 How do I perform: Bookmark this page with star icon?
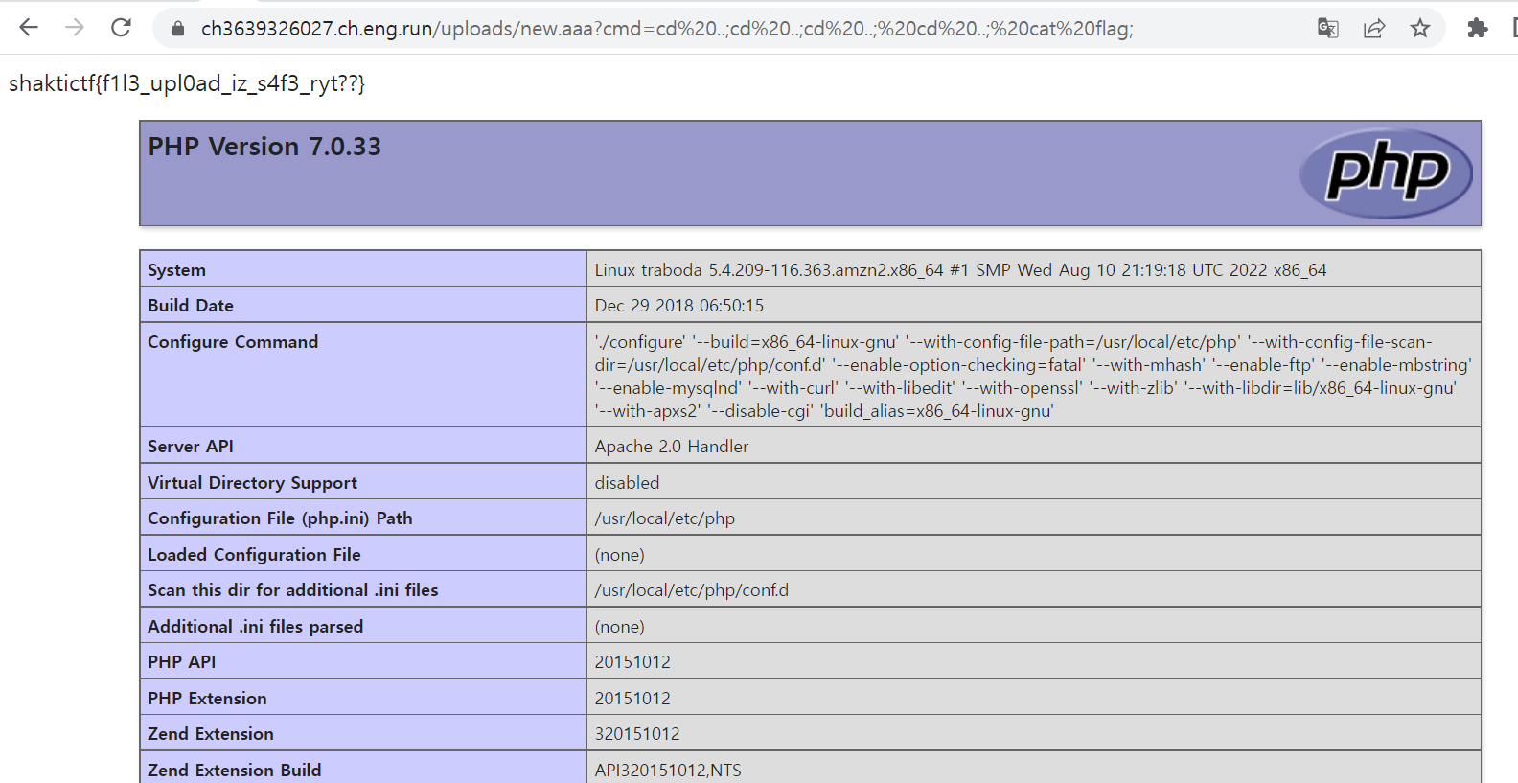[x=1420, y=28]
